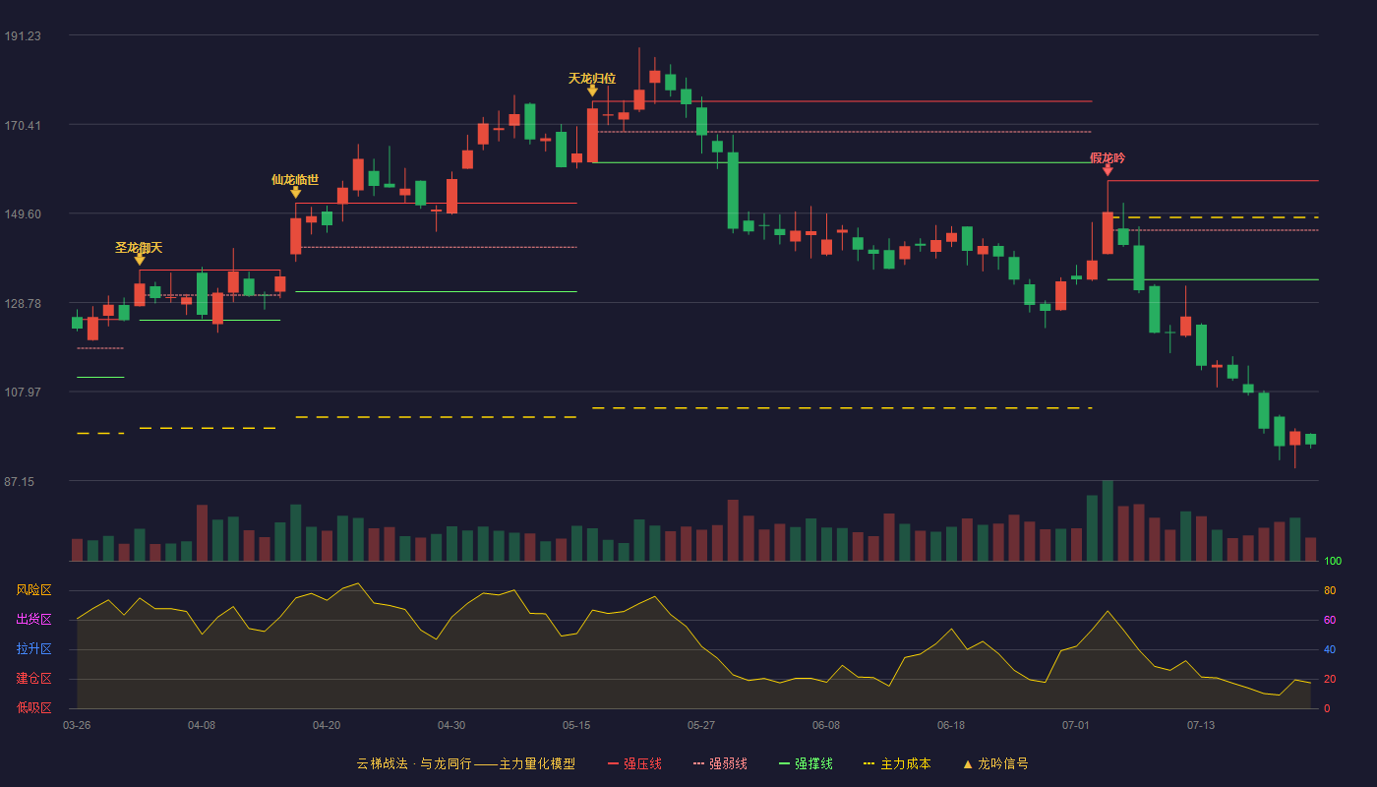1377x787 pixels.
Task: Select the 04-30 date label
Action: [x=451, y=725]
